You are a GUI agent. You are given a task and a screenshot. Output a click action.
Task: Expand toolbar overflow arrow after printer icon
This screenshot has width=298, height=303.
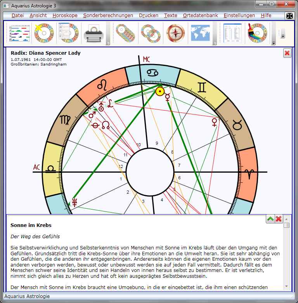click(x=108, y=43)
